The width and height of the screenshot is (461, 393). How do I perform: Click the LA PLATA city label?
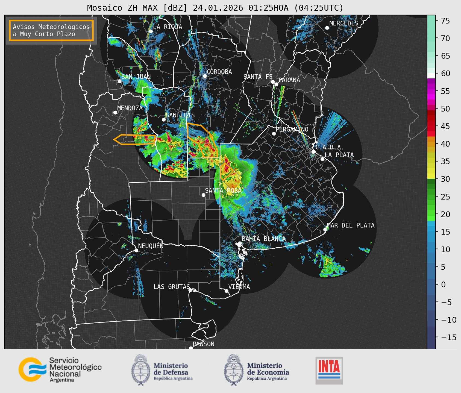339,155
